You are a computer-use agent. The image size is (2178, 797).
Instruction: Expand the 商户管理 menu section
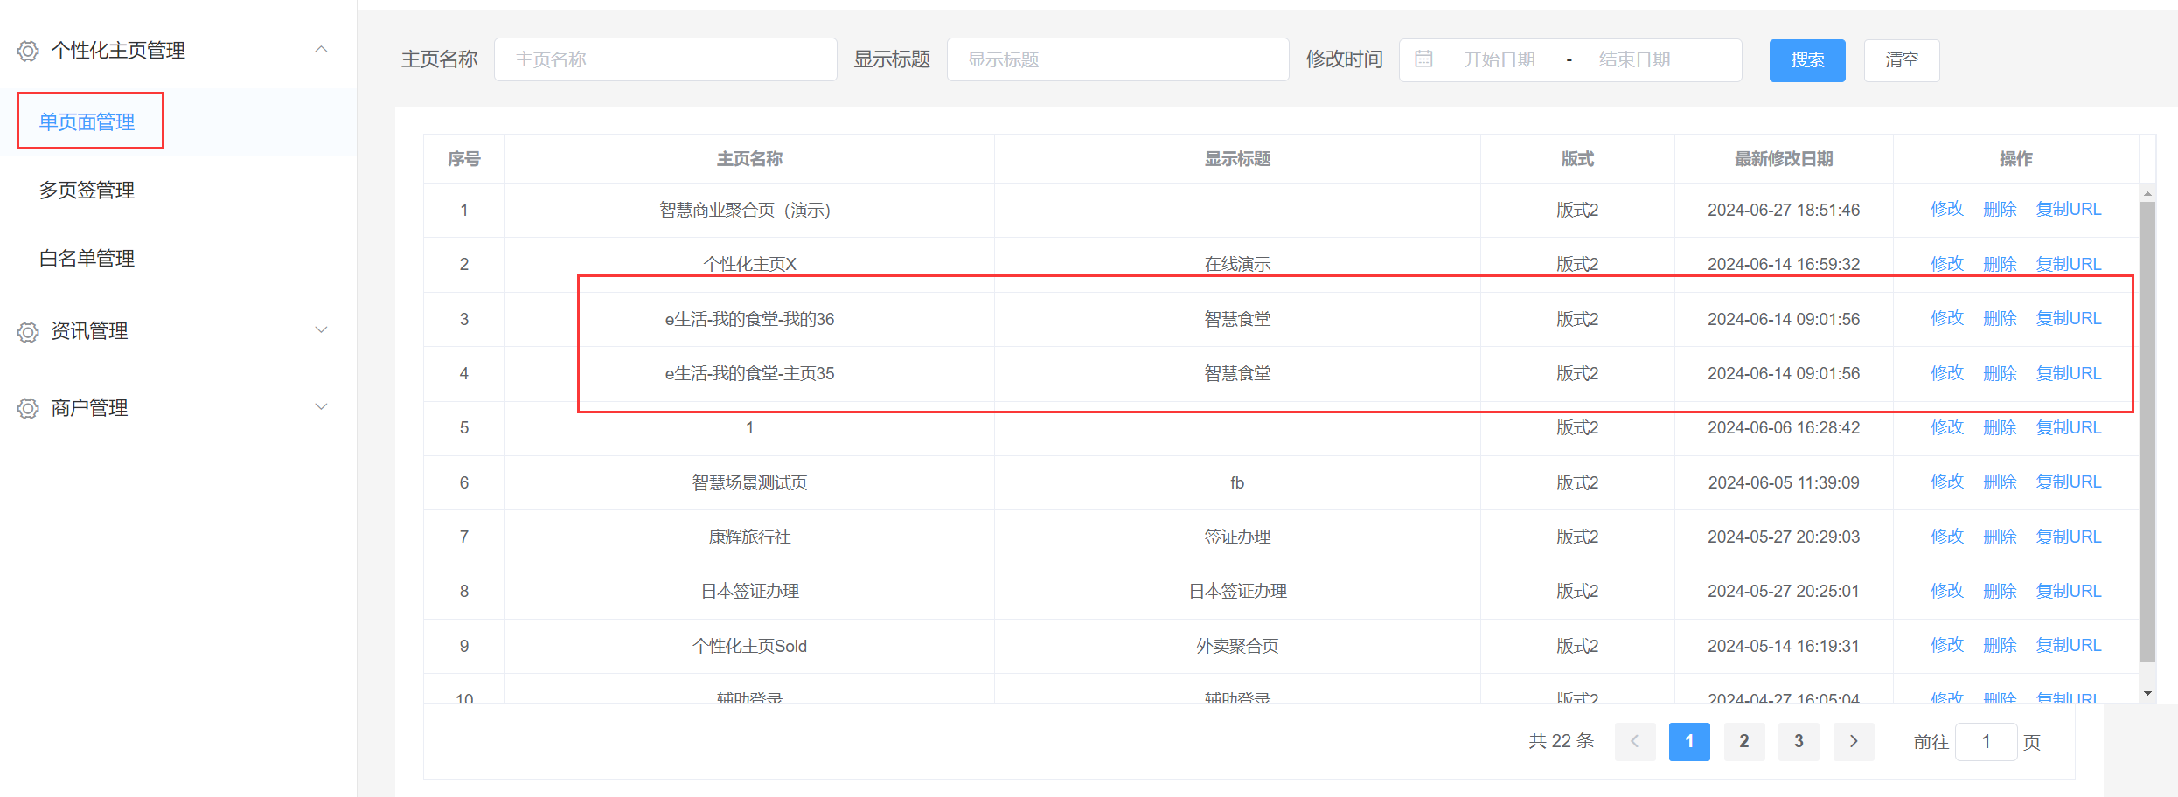point(321,407)
